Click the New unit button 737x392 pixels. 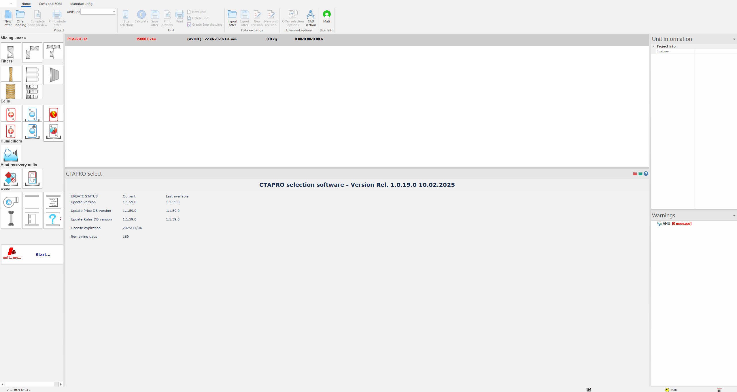(x=196, y=12)
